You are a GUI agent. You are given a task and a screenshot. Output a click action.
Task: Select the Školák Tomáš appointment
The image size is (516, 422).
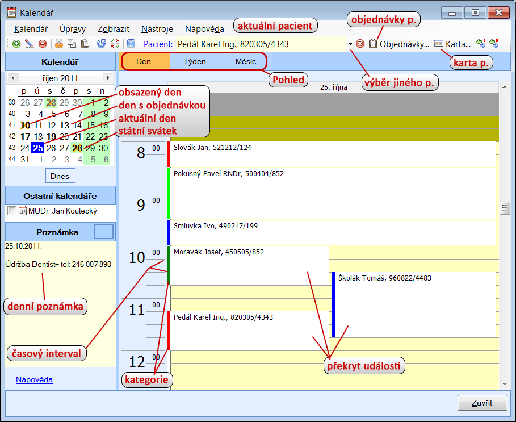pos(414,304)
